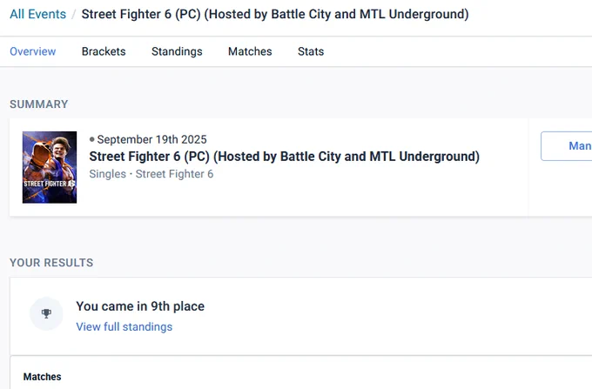Screen dimensions: 592x389
Task: Click the Matches heading in the results card
Action: pyautogui.click(x=43, y=377)
